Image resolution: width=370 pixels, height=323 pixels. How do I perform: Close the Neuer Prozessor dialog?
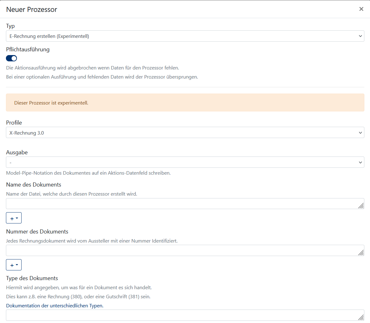361,9
